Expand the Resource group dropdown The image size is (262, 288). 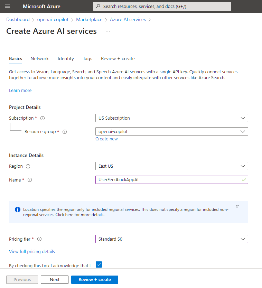[x=172, y=131]
